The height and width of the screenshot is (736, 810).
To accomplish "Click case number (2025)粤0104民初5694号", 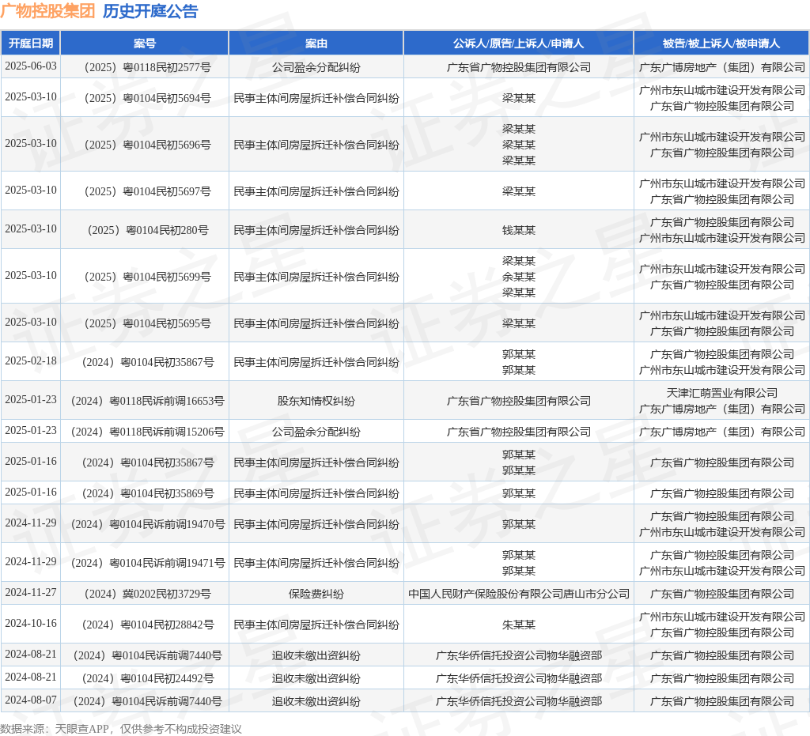I will click(x=148, y=98).
